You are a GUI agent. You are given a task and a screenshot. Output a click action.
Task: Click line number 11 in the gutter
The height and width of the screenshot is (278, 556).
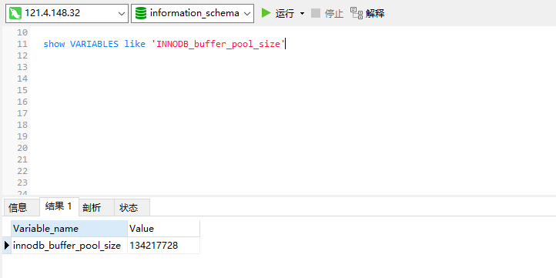click(22, 45)
